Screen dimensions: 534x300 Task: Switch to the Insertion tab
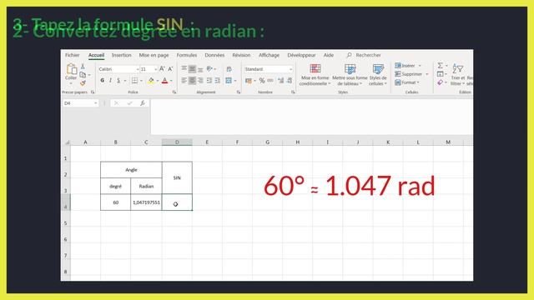coord(121,55)
